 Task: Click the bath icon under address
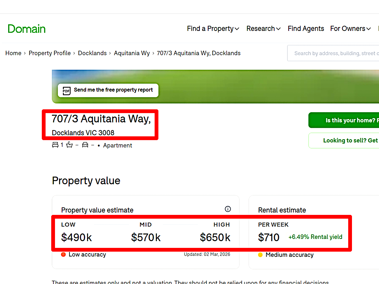click(69, 145)
